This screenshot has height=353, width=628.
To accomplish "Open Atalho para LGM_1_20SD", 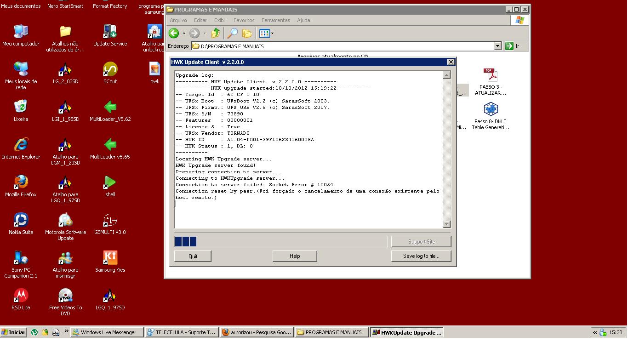I will click(x=65, y=151).
